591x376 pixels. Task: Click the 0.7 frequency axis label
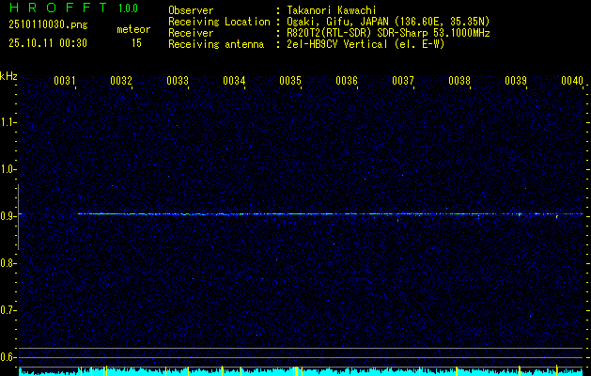pos(7,310)
